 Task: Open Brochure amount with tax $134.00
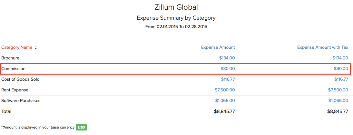click(340, 58)
